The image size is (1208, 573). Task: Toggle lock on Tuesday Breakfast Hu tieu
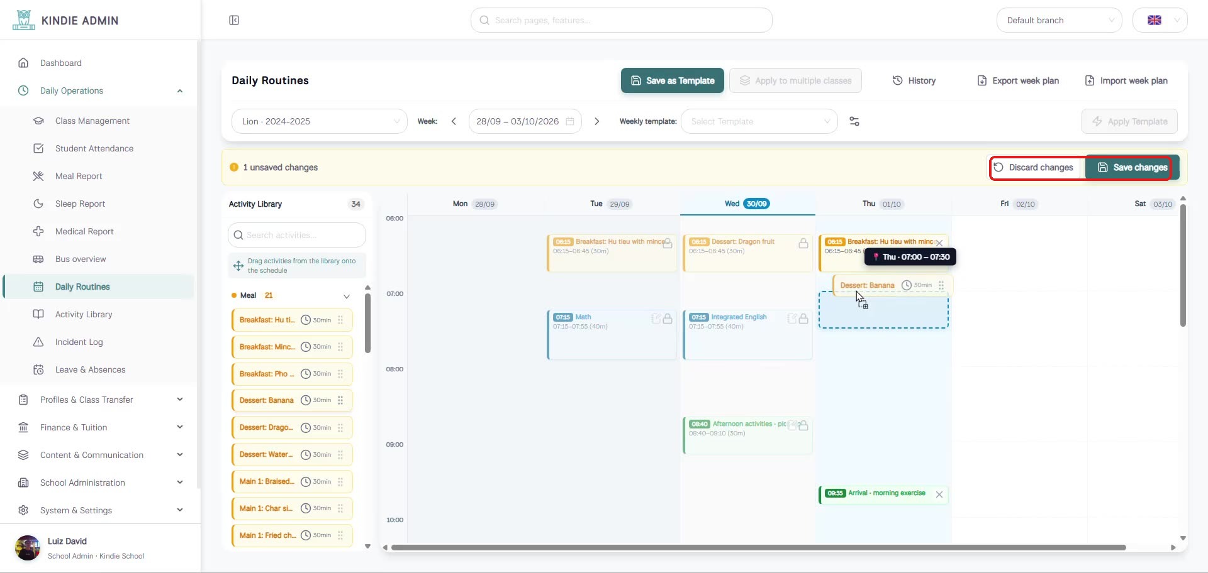tap(668, 243)
